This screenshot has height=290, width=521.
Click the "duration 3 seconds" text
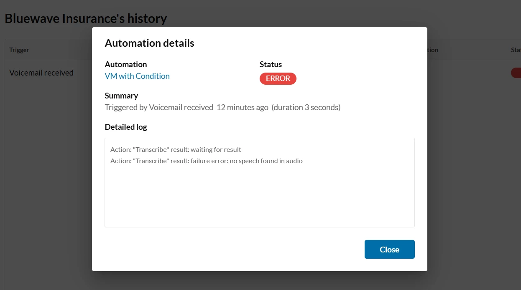(306, 107)
